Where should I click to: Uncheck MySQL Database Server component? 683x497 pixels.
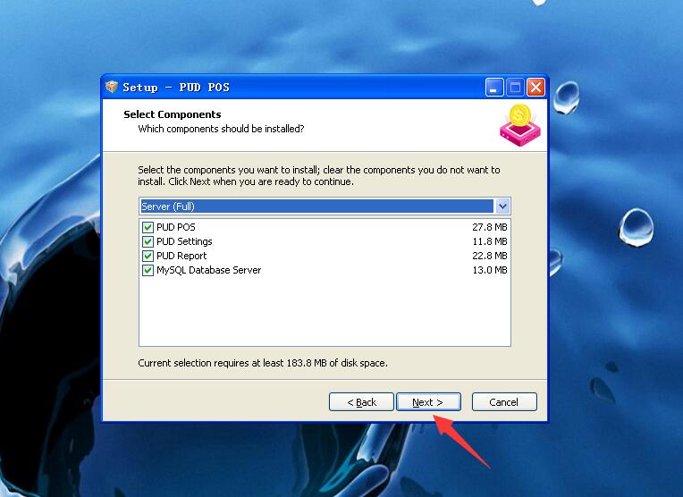pyautogui.click(x=148, y=270)
